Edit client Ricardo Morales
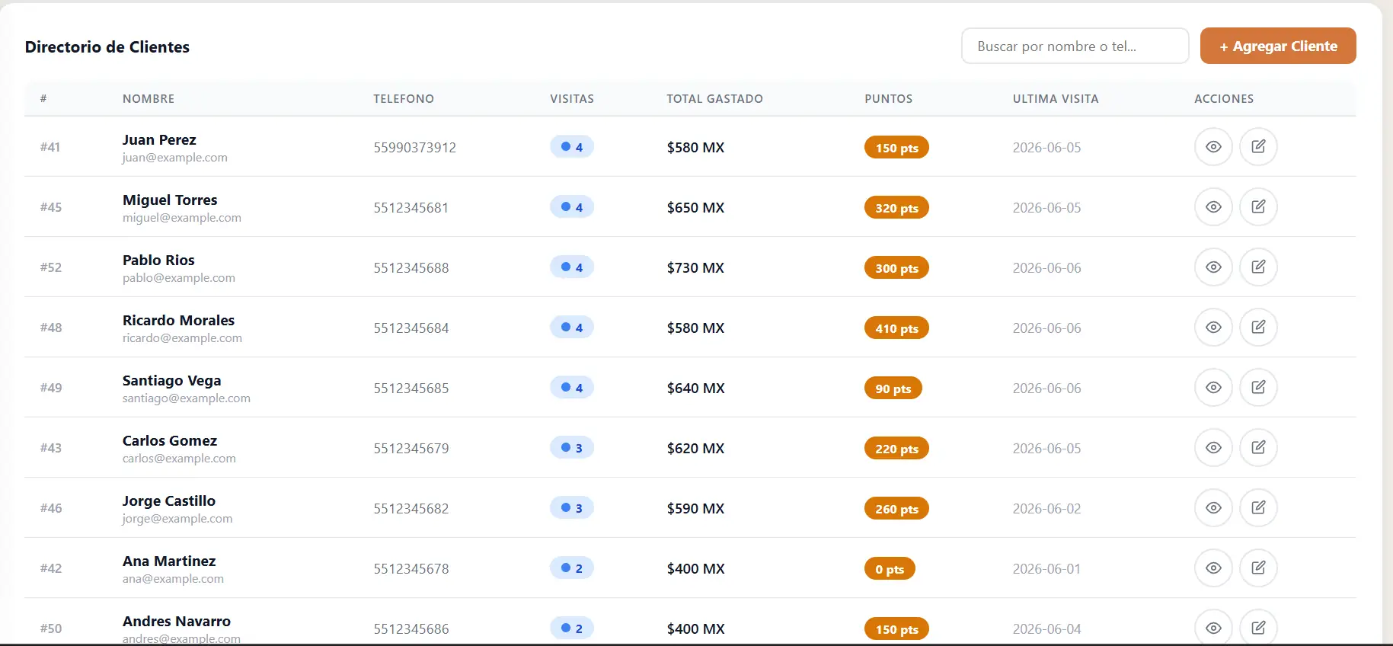 pos(1258,327)
